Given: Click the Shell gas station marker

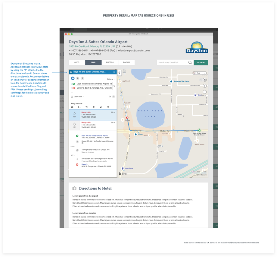Looking at the screenshot, I should [195, 95].
